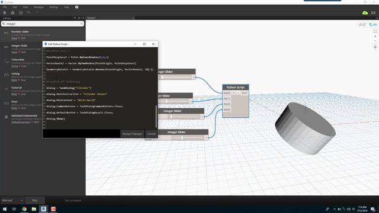Adjust the third Integer Slider track
Viewport: 379px width, 213px height.
coord(185,117)
